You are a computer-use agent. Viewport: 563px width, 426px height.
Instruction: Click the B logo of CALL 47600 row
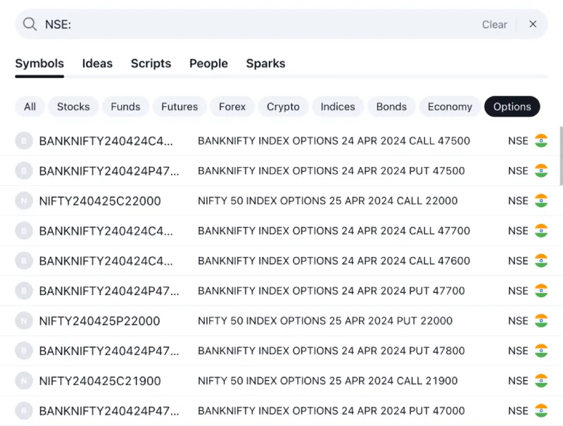coord(24,261)
